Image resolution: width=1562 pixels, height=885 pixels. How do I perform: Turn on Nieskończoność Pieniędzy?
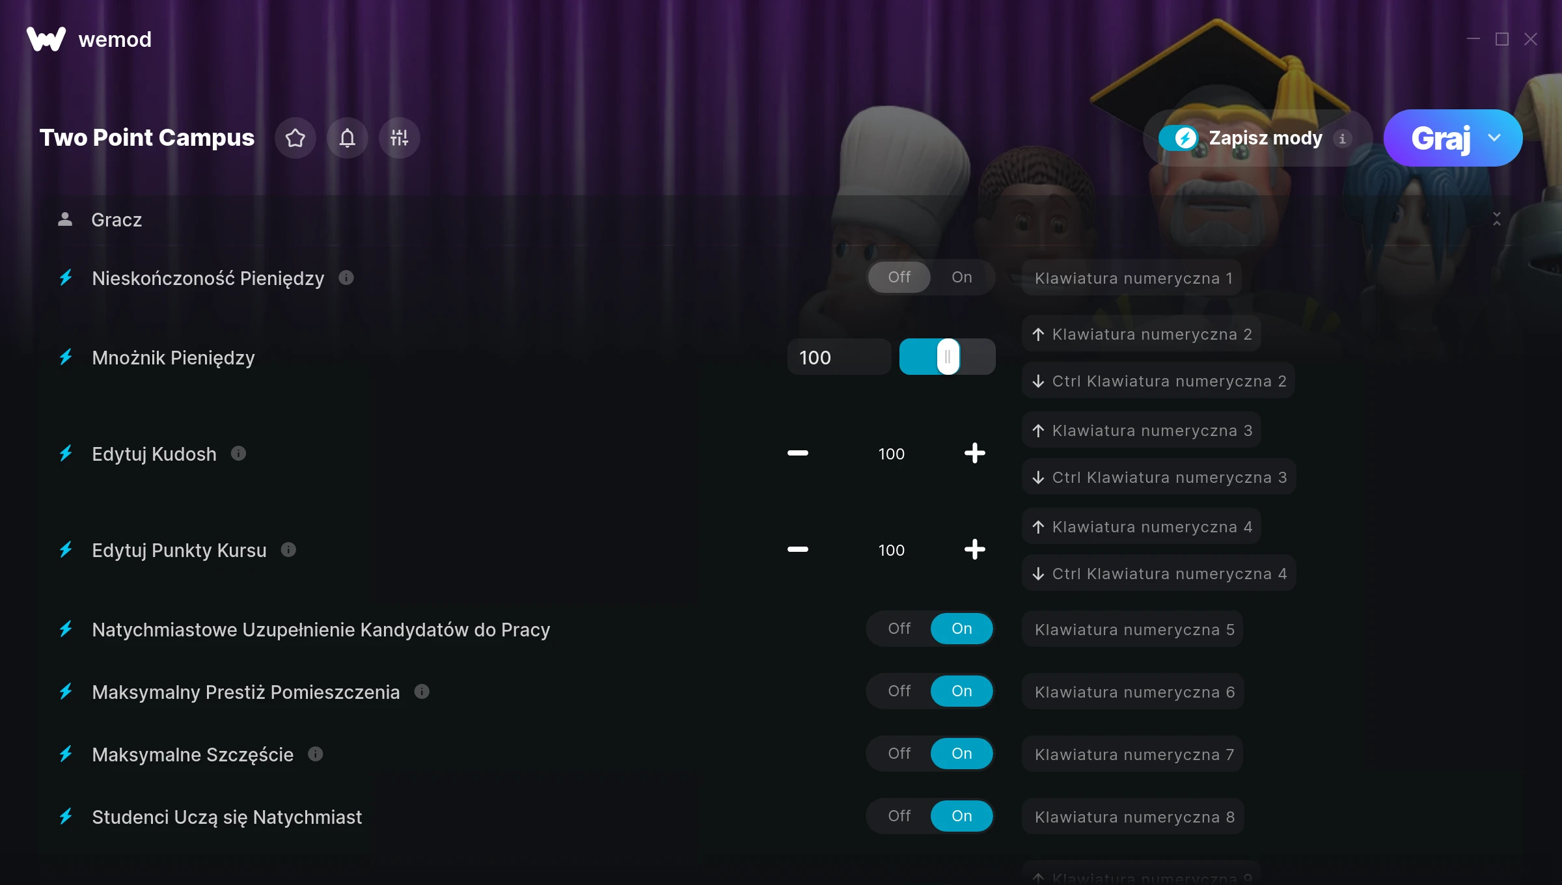[962, 277]
